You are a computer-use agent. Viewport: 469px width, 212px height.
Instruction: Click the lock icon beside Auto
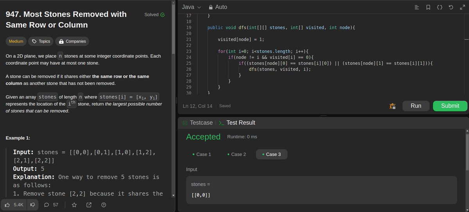coord(211,7)
